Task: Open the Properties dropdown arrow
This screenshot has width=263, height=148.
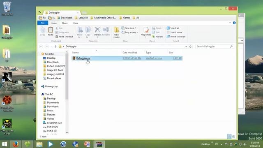Action: [146, 37]
